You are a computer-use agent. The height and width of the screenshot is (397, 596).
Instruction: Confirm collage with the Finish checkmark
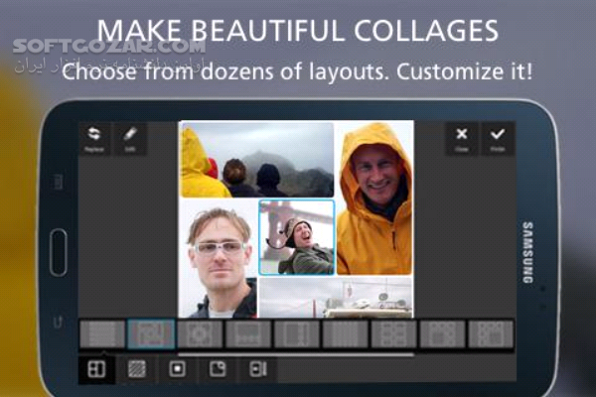pyautogui.click(x=498, y=139)
